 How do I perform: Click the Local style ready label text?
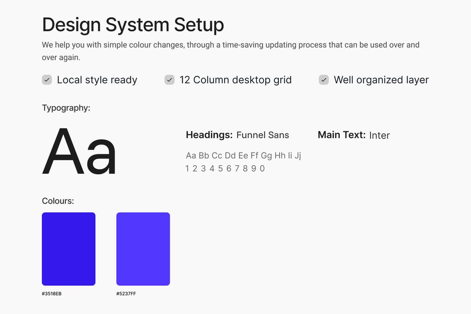[x=97, y=80]
